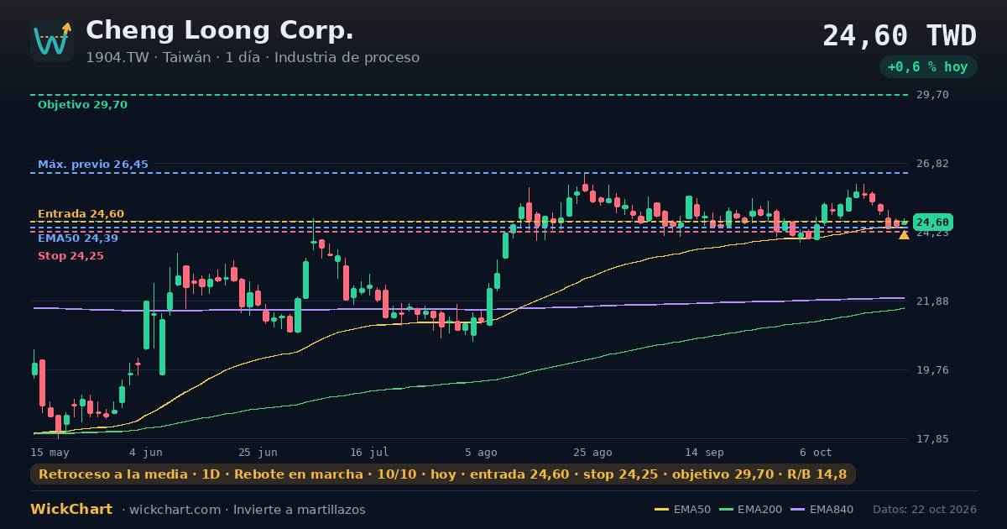Click the WickChart brand name in footer
The height and width of the screenshot is (529, 1007).
(71, 510)
